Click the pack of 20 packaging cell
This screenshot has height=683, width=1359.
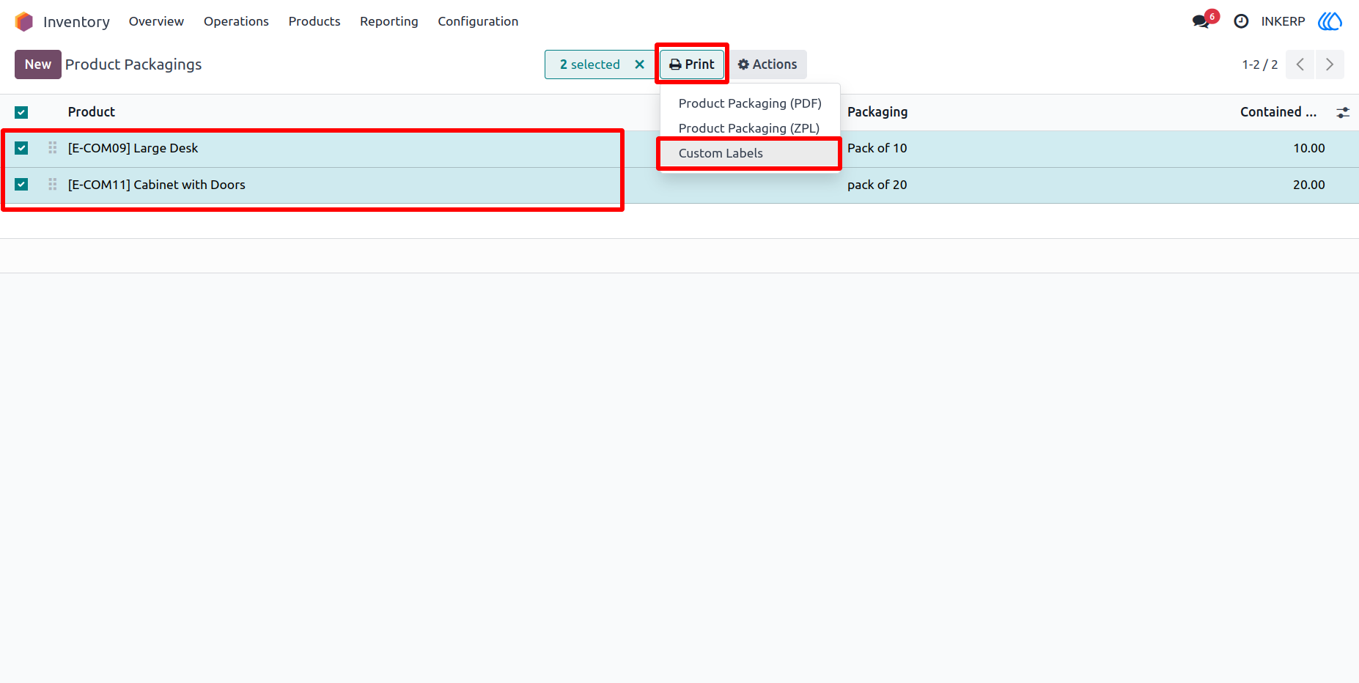coord(877,185)
